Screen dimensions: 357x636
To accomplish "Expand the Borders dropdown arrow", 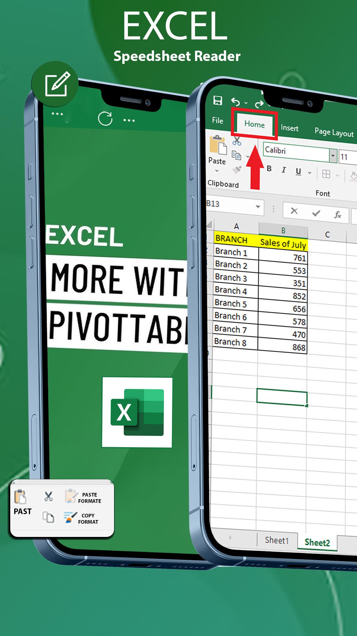I will 337,175.
